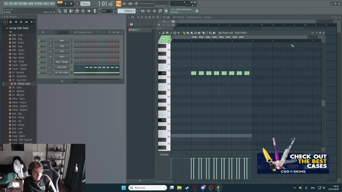Mute the Kick channel via green LED
This screenshot has height=192, width=342.
coord(38,41)
